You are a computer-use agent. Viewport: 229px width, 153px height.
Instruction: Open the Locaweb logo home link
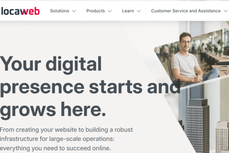20,11
